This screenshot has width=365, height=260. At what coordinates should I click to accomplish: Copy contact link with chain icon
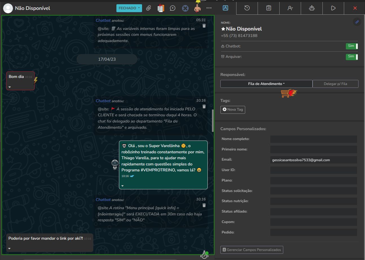tap(357, 22)
